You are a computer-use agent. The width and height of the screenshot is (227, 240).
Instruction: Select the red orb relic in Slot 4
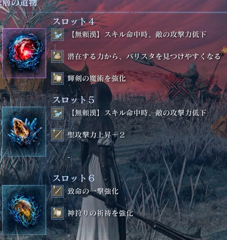tap(24, 53)
